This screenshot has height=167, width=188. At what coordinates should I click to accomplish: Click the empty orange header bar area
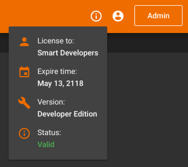[x=48, y=13]
